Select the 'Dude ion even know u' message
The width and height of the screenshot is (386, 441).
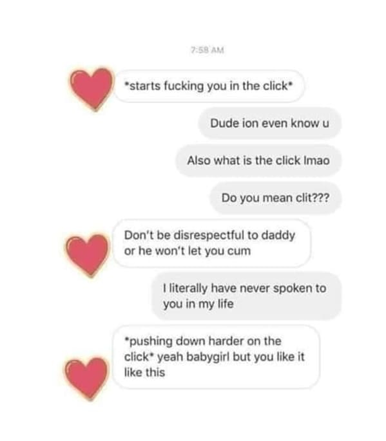270,123
